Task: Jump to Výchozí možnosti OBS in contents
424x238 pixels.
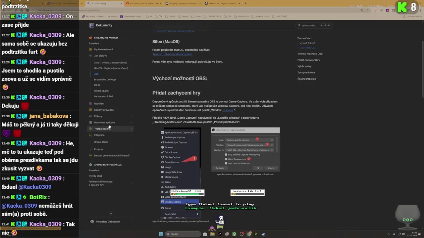Action: [310, 54]
